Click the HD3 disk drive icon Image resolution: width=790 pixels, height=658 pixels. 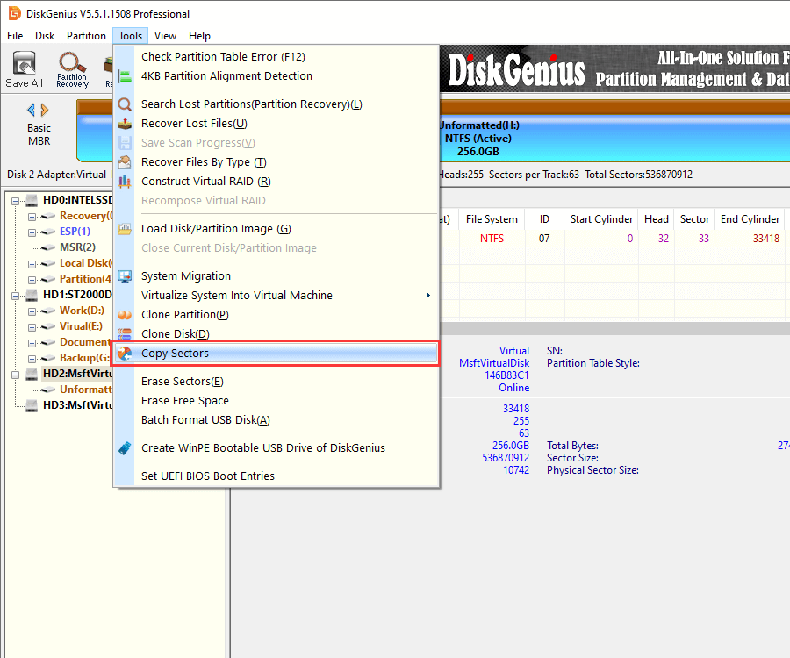click(32, 405)
